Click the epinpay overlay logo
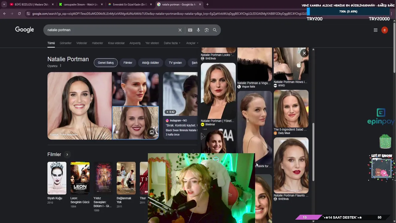Viewport: 396px width, 223px height. pyautogui.click(x=381, y=117)
